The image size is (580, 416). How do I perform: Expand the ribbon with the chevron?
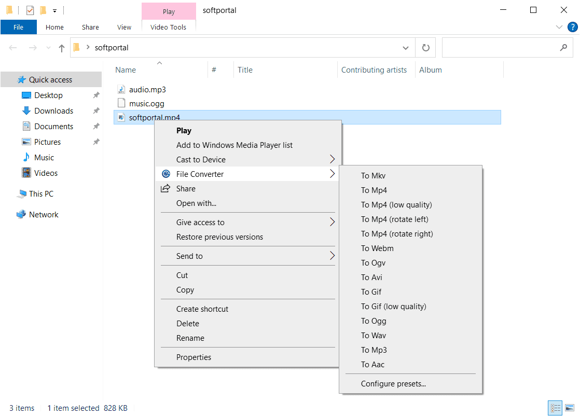coord(559,27)
